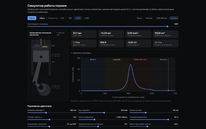The height and width of the screenshot is (129, 206).
Task: Click the 540 tick on the chart x-axis
Action: [152, 93]
